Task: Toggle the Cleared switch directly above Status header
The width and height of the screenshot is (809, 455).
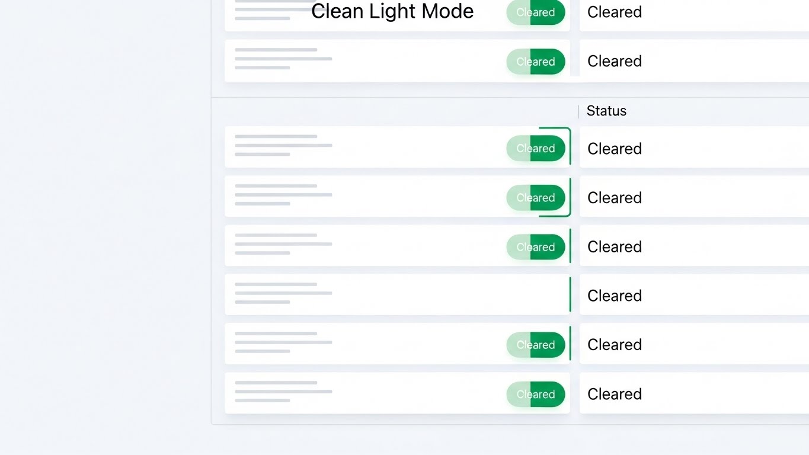Action: pos(535,62)
